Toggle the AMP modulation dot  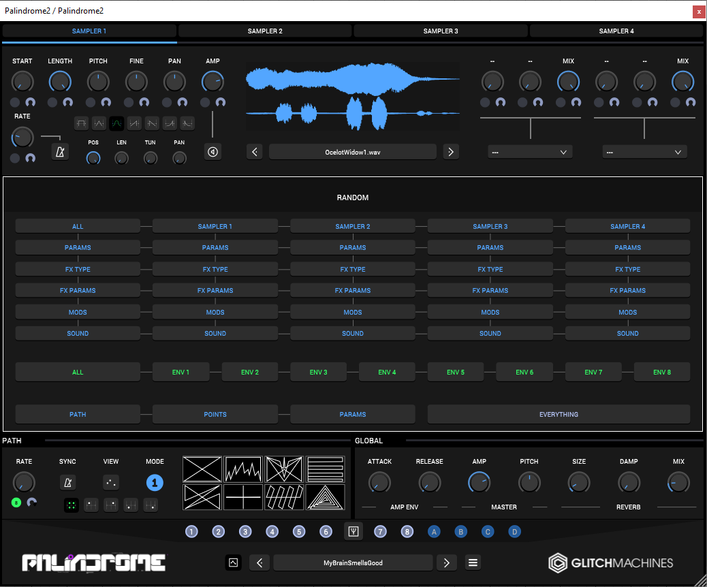pyautogui.click(x=205, y=102)
